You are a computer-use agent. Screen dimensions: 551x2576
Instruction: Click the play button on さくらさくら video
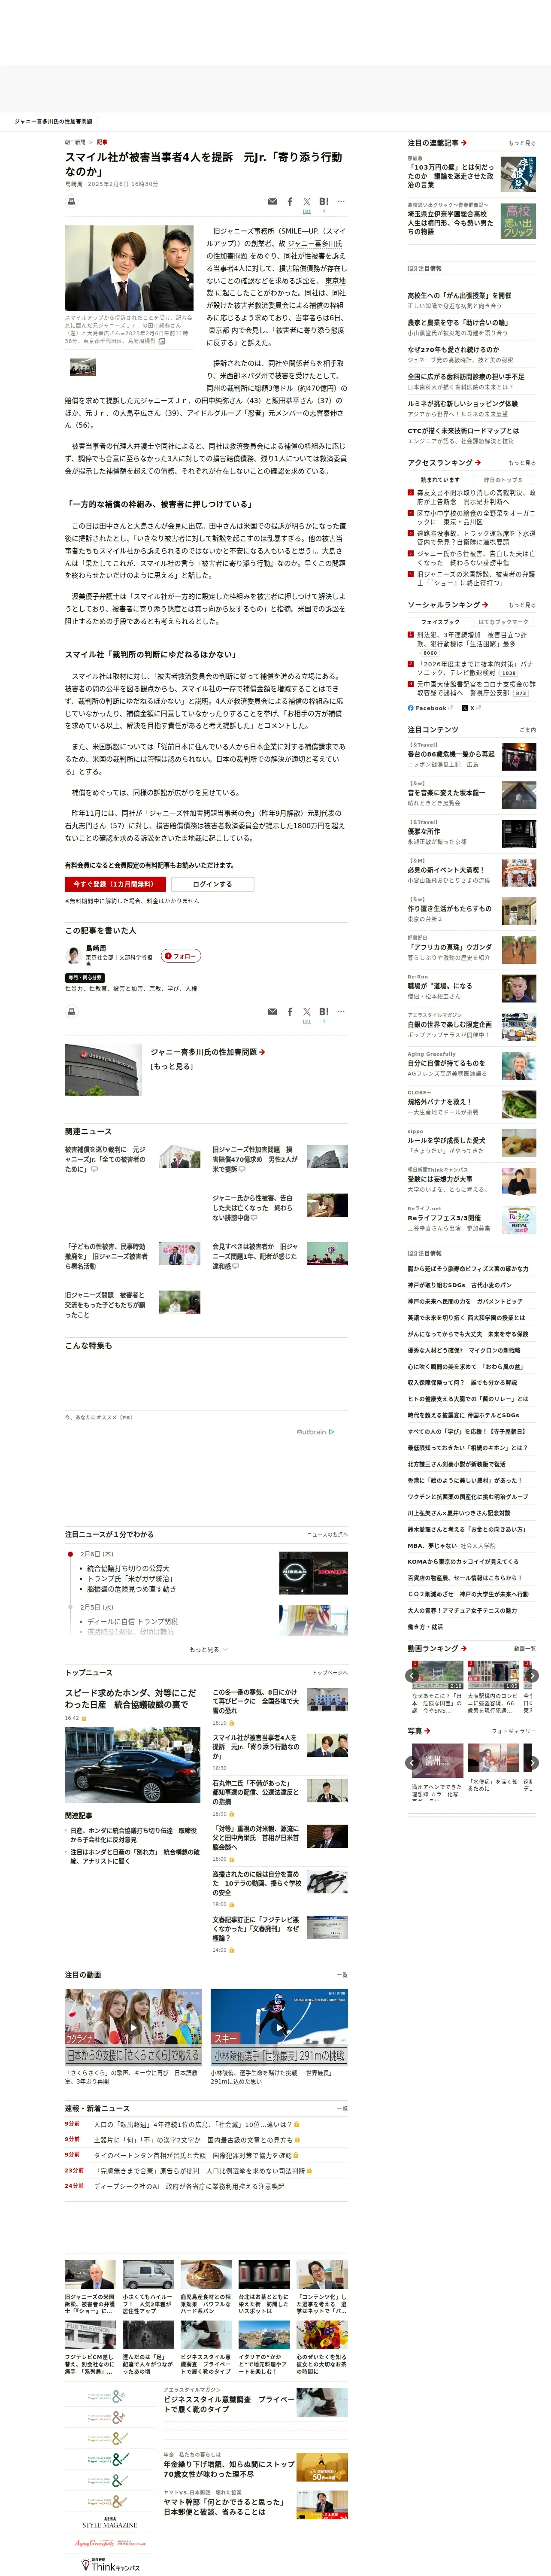[133, 2029]
